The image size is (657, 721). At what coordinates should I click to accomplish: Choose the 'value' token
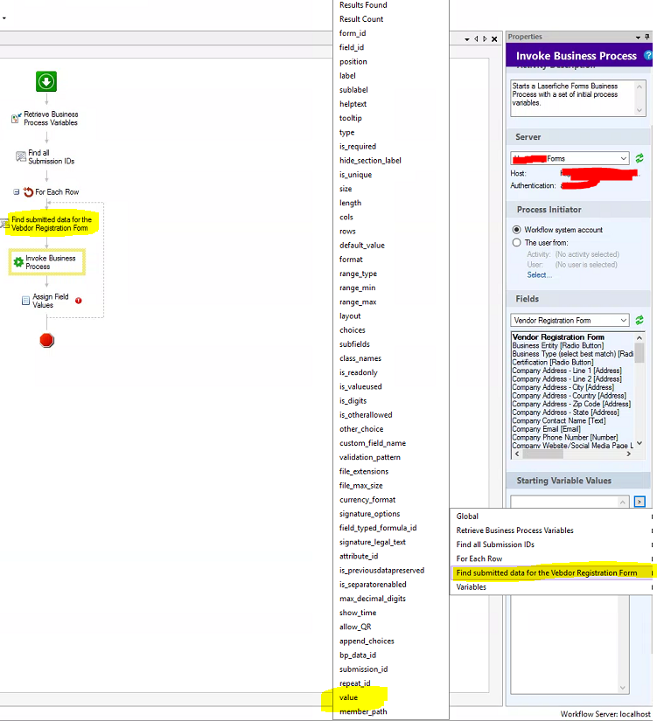(x=348, y=697)
